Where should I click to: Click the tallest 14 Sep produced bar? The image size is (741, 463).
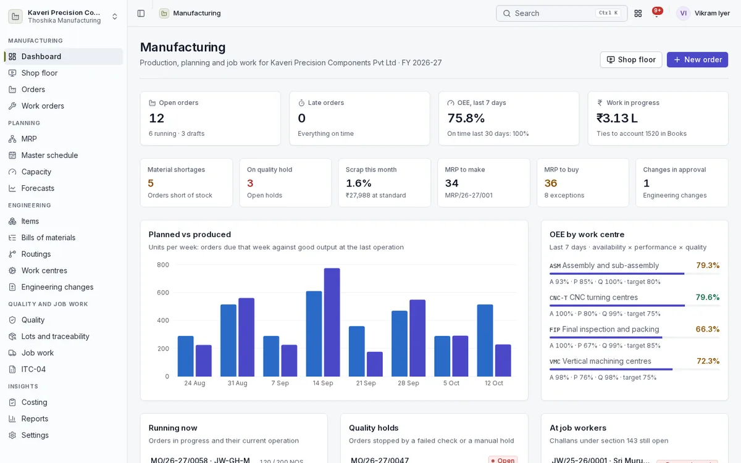332,322
